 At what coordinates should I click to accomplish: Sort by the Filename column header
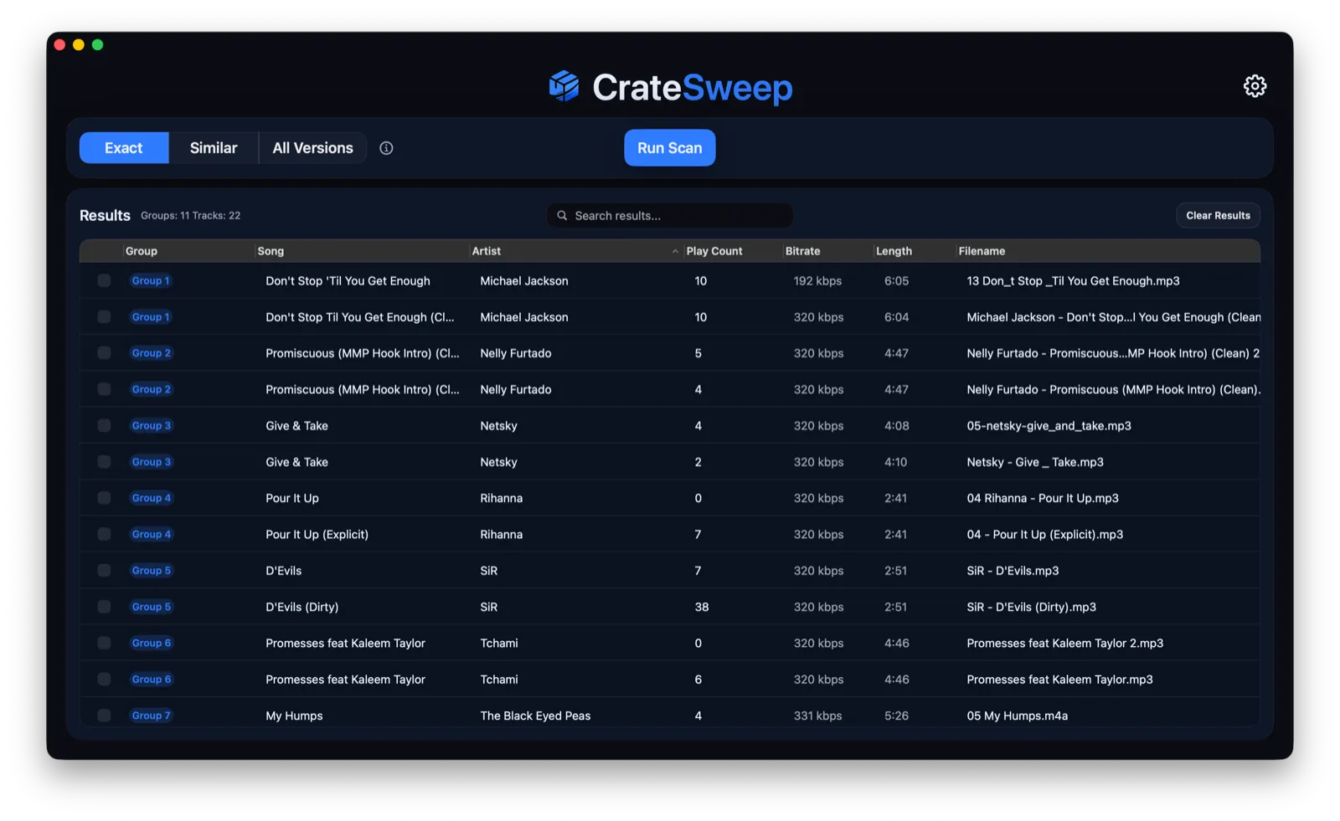click(x=982, y=251)
